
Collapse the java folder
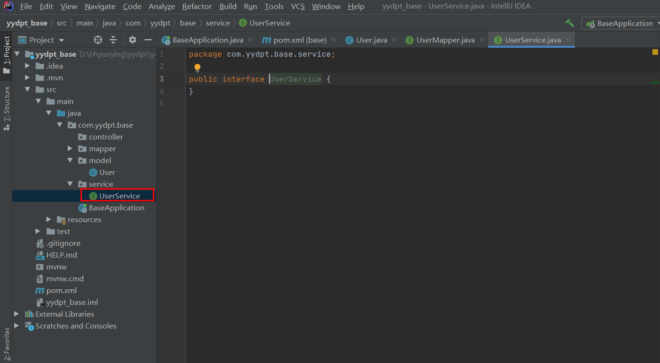click(49, 113)
